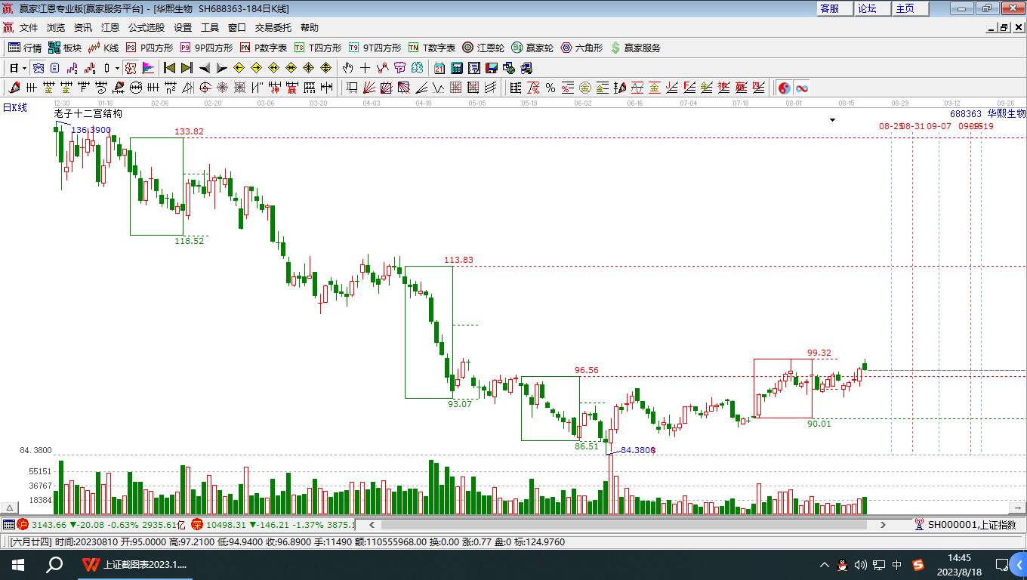Open the calculator icon in toolbar
Screen dimensions: 1027x580
pos(456,68)
